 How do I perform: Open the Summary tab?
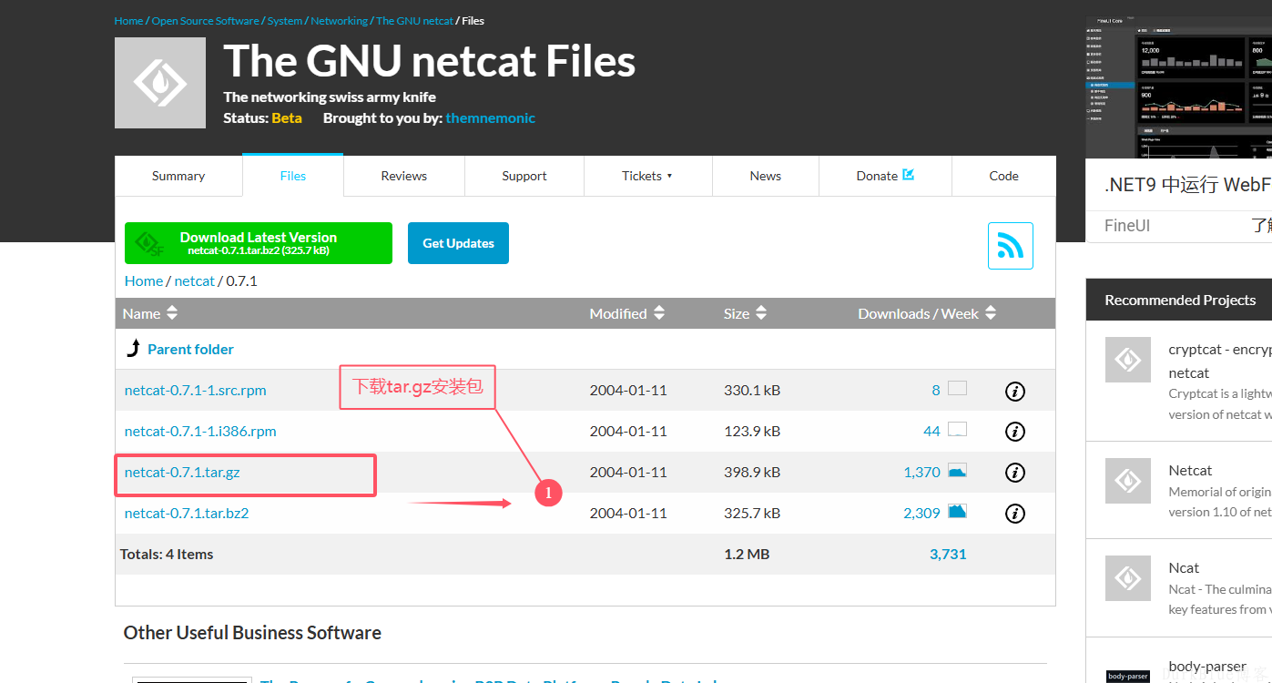[x=178, y=176]
